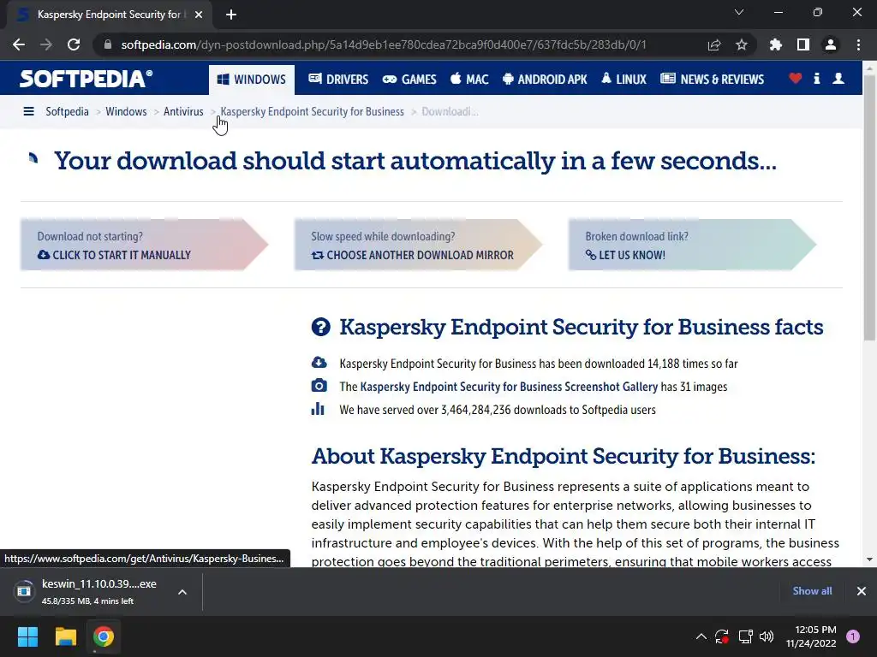Open Chrome profile avatar
This screenshot has width=877, height=657.
(831, 44)
